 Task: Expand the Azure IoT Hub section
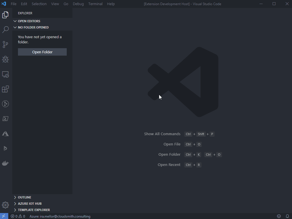tap(42, 204)
